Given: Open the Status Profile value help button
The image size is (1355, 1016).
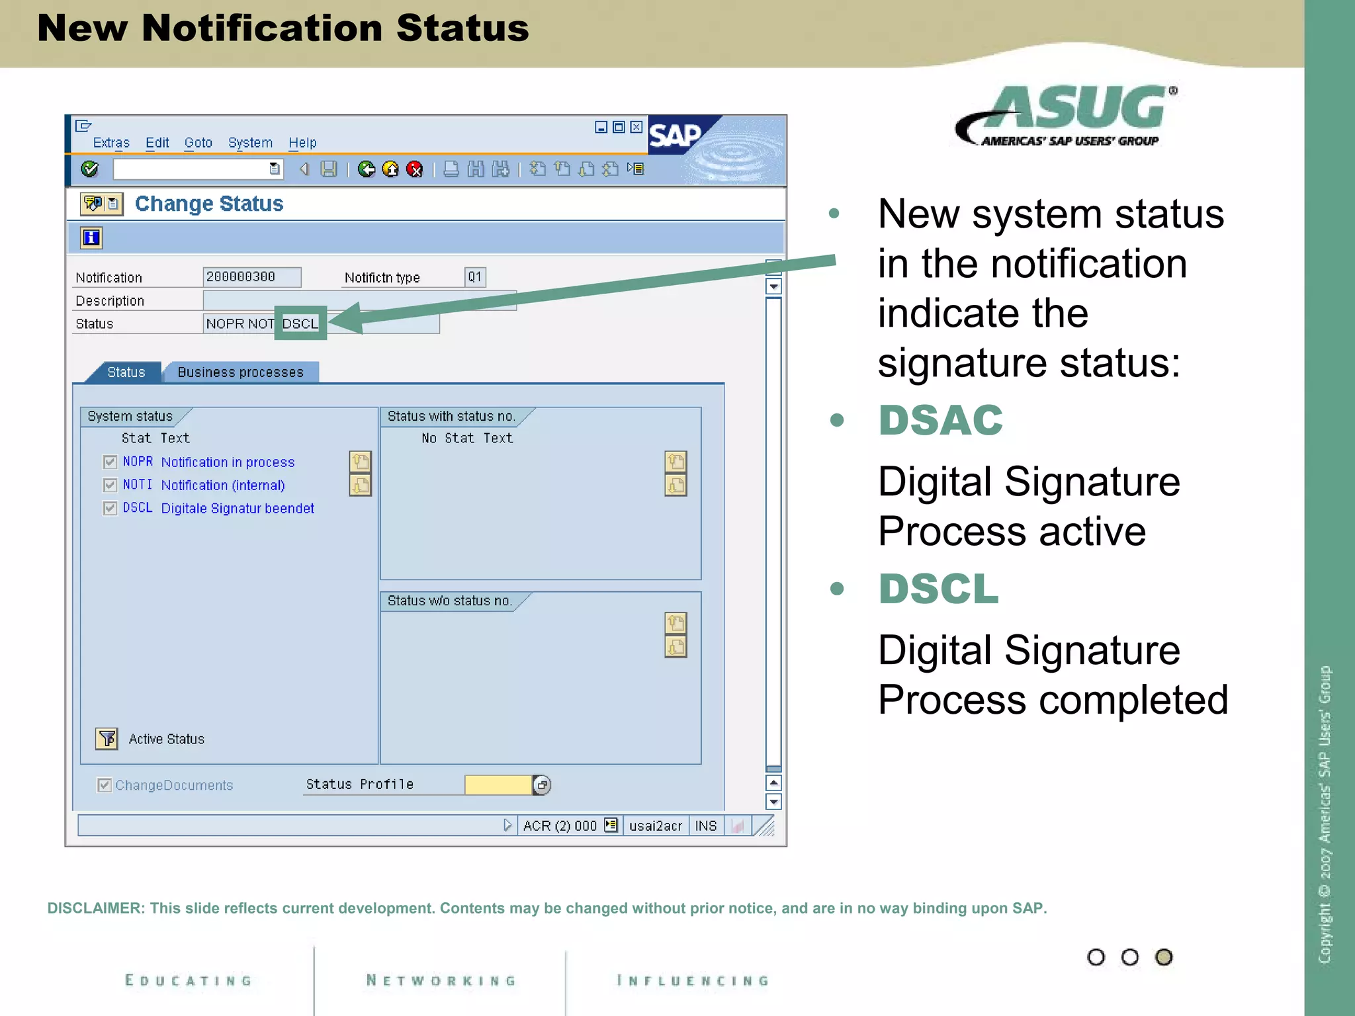Looking at the screenshot, I should click(x=542, y=785).
